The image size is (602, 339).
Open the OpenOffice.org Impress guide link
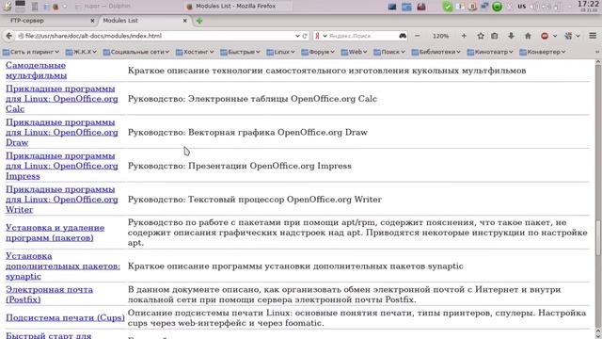[x=62, y=166]
